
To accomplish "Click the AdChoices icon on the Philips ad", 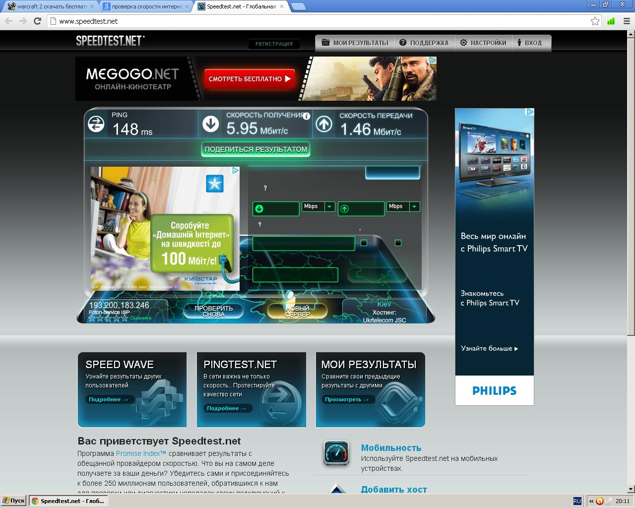I will [530, 112].
